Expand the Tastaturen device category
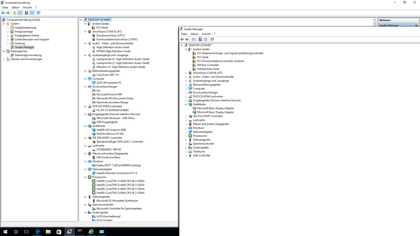The image size is (420, 236). tap(186, 152)
